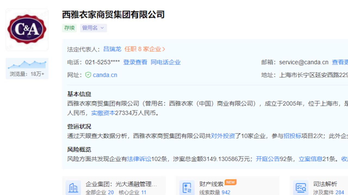
Task: Click the NEW badge on 财产线索
Action: [231, 182]
